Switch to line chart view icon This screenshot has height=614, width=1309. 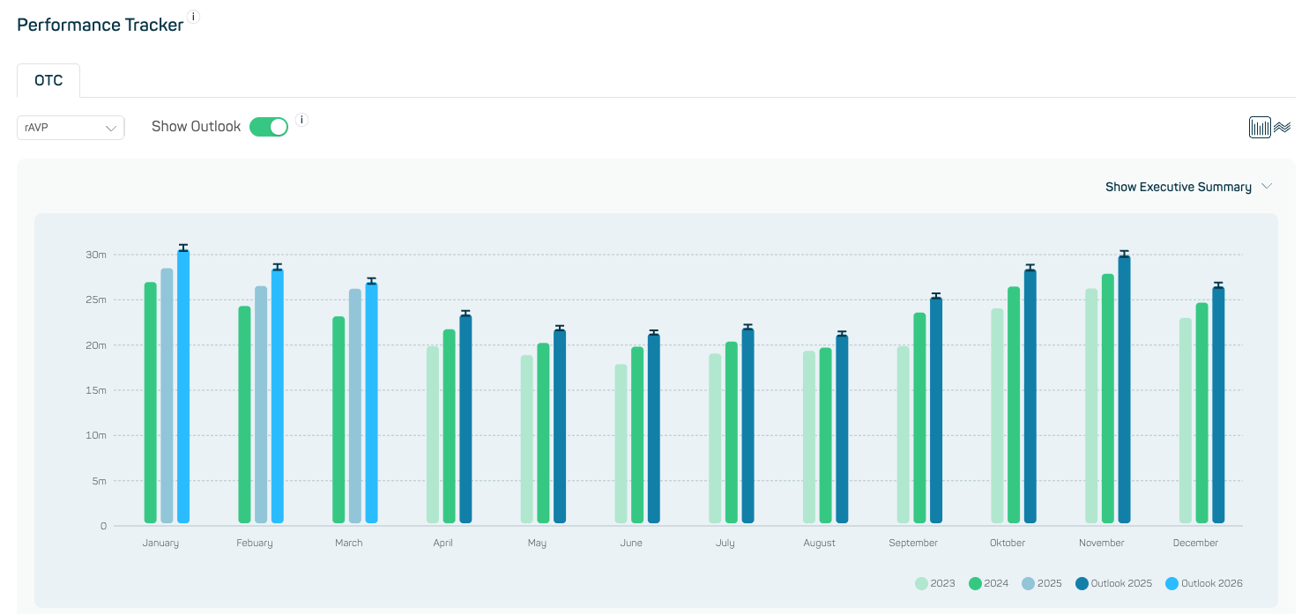pos(1283,127)
